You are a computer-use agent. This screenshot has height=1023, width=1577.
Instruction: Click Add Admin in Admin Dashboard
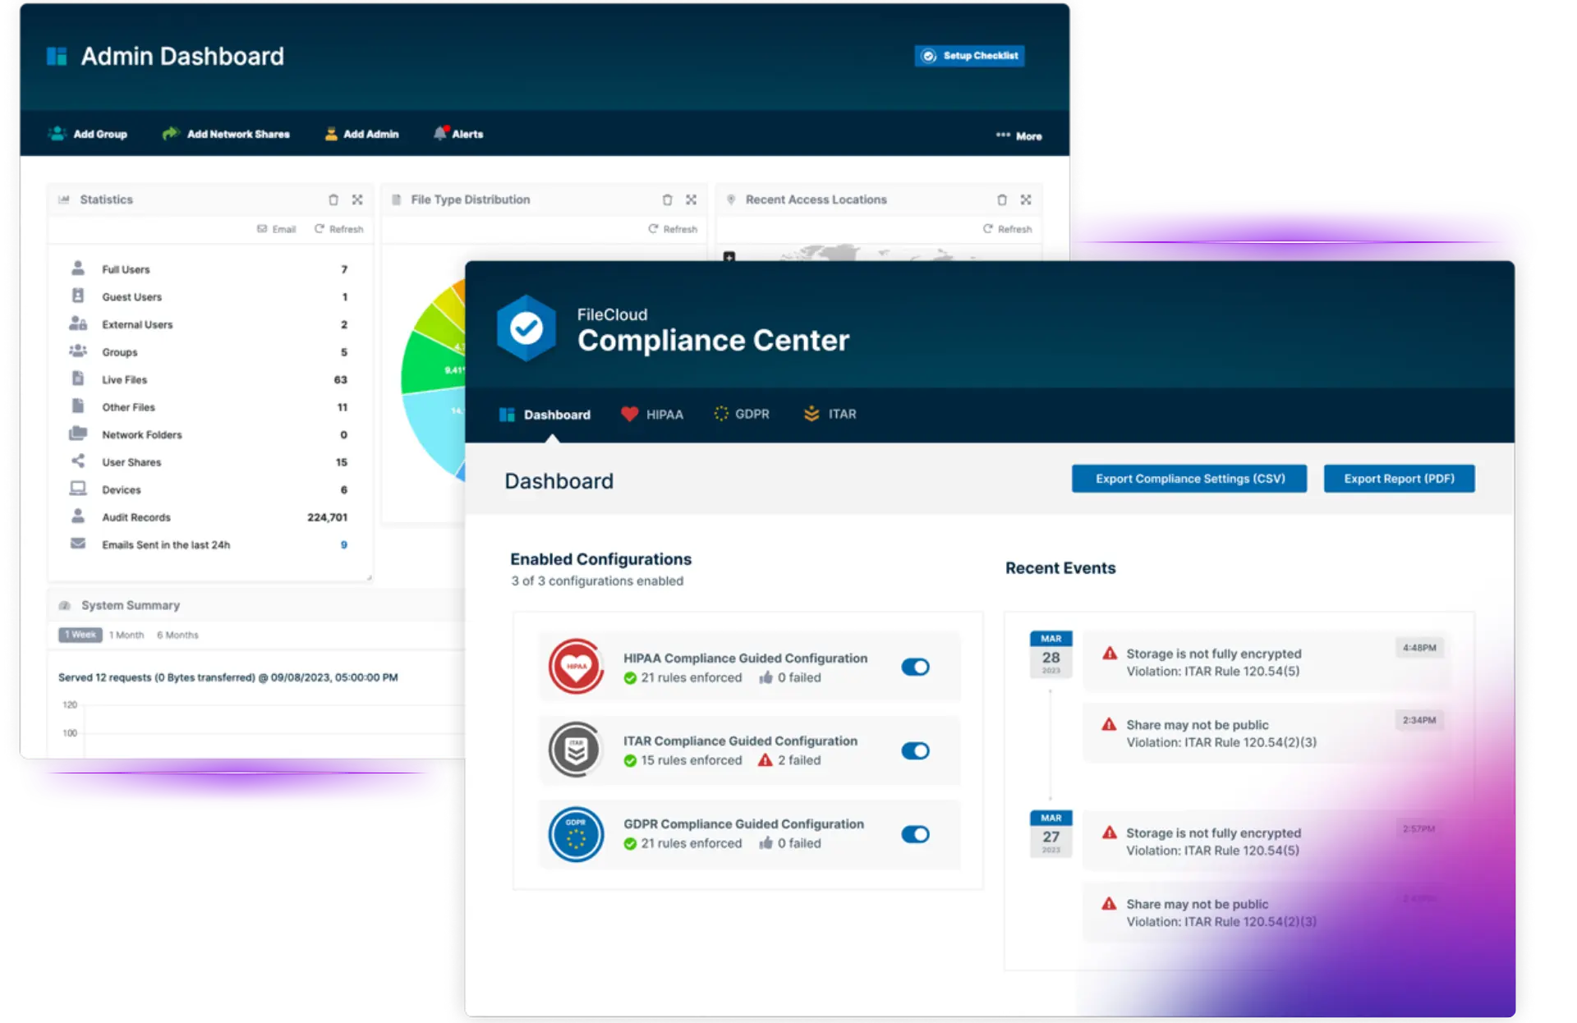pyautogui.click(x=362, y=134)
